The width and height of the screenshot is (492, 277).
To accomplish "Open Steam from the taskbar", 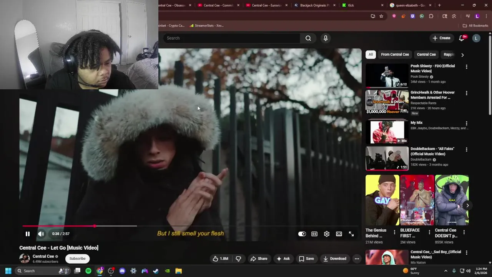I will point(156,271).
